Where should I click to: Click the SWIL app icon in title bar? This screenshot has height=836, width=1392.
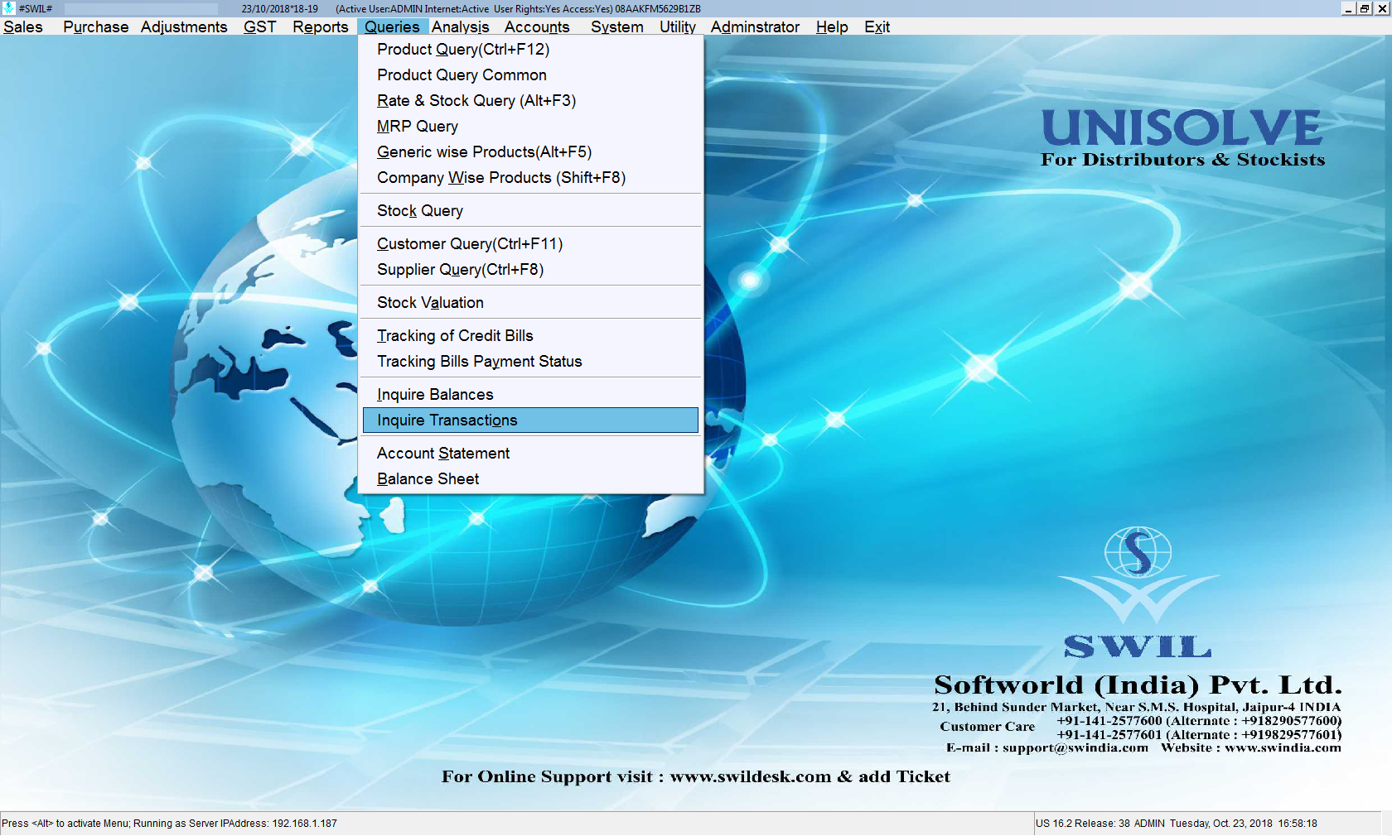[8, 8]
